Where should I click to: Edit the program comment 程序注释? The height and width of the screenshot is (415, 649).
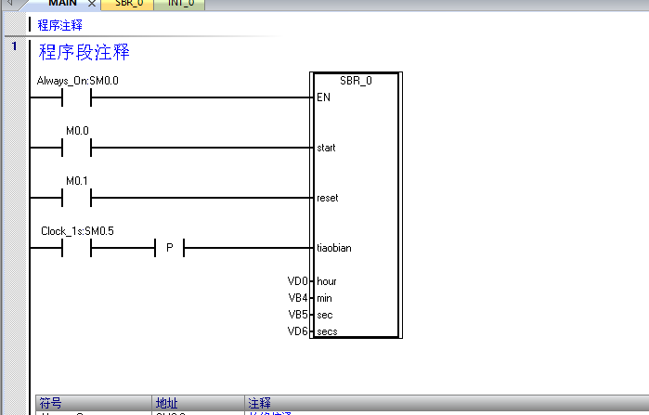(x=60, y=25)
